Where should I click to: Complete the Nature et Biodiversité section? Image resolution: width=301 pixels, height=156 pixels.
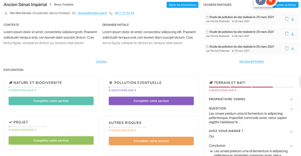(x=51, y=101)
